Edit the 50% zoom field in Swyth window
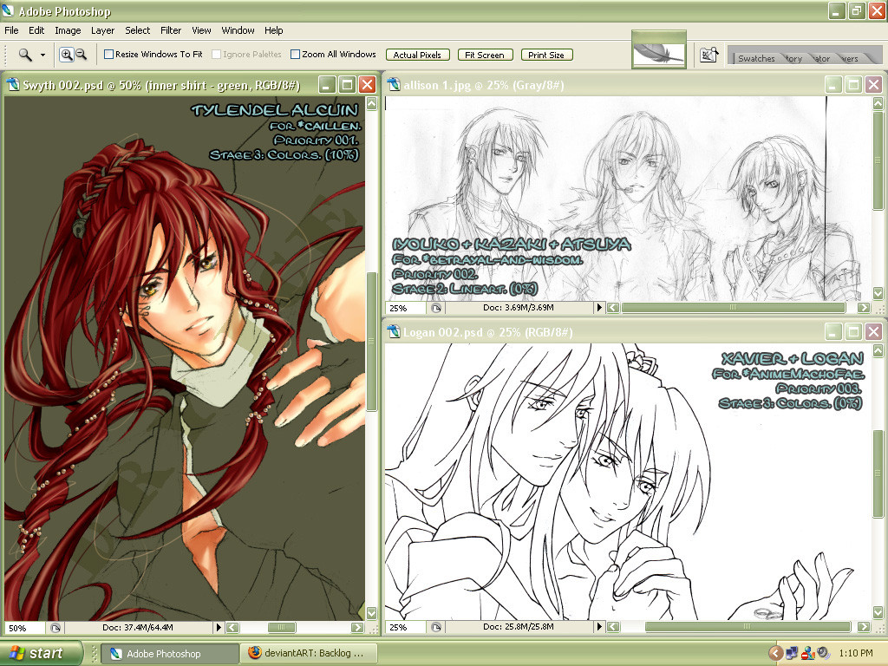 tap(24, 628)
